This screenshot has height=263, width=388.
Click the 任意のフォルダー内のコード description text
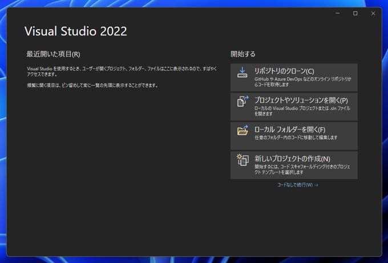coord(296,137)
